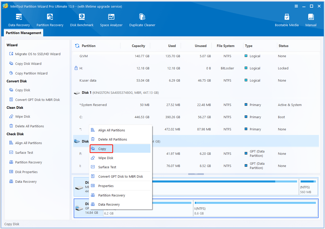Open the hamburger menu in title bar
This screenshot has width=325, height=229.
pos(296,6)
